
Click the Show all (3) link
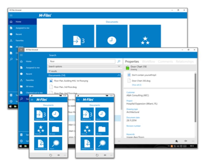tap(137, 85)
